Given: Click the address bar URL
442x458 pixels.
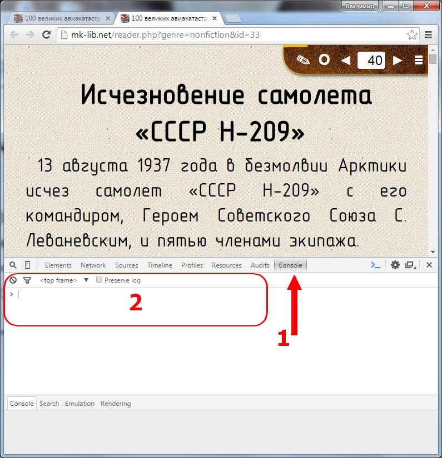Looking at the screenshot, I should [165, 35].
